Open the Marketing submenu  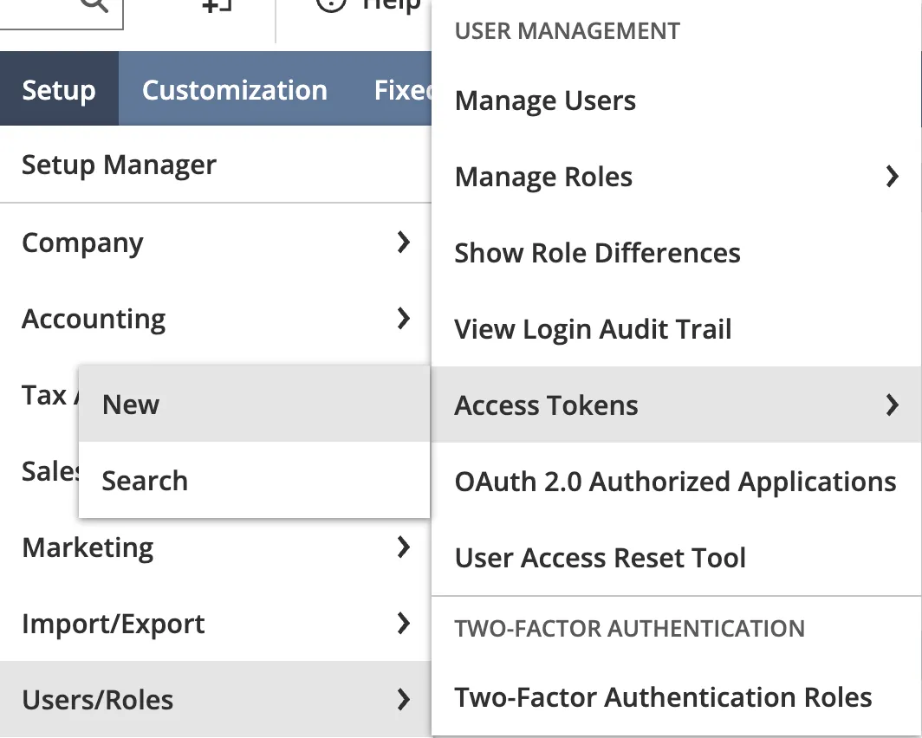pyautogui.click(x=215, y=547)
